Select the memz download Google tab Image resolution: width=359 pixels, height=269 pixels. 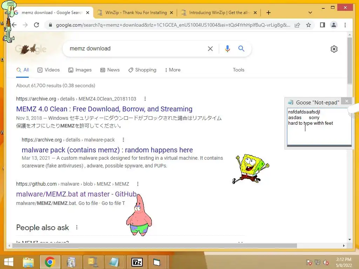[x=52, y=13]
